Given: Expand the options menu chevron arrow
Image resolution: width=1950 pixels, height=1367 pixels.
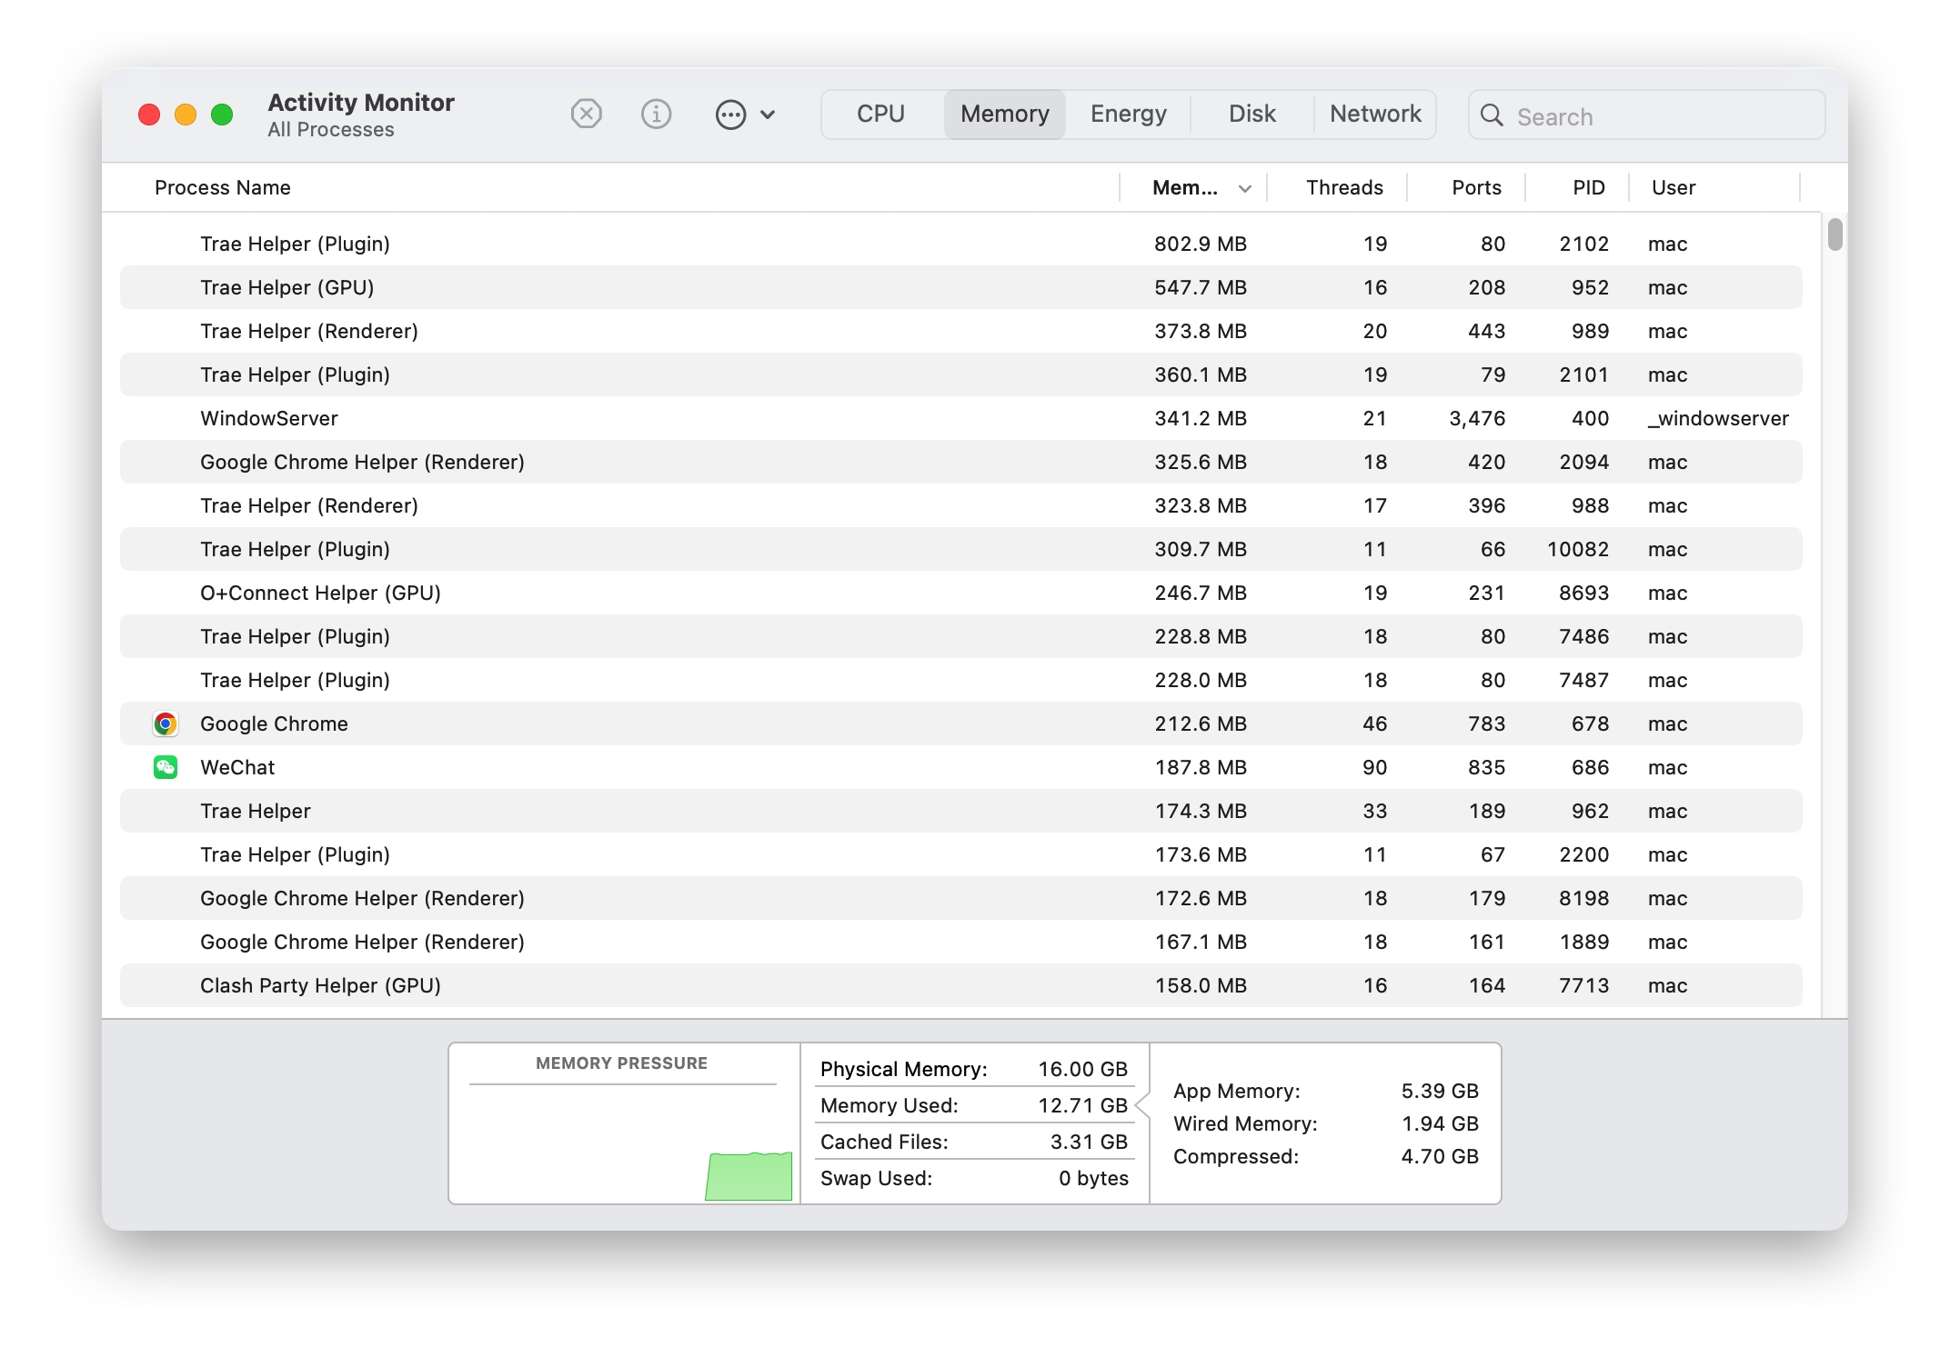Looking at the screenshot, I should click(768, 115).
